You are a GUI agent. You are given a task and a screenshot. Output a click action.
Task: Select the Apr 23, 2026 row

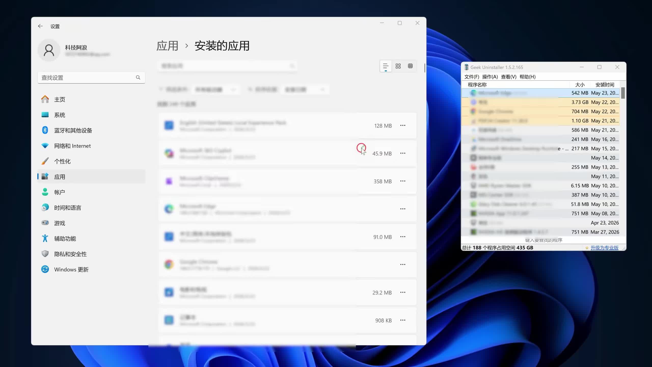[540, 223]
